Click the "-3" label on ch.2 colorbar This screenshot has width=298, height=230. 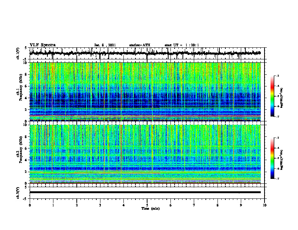point(277,138)
